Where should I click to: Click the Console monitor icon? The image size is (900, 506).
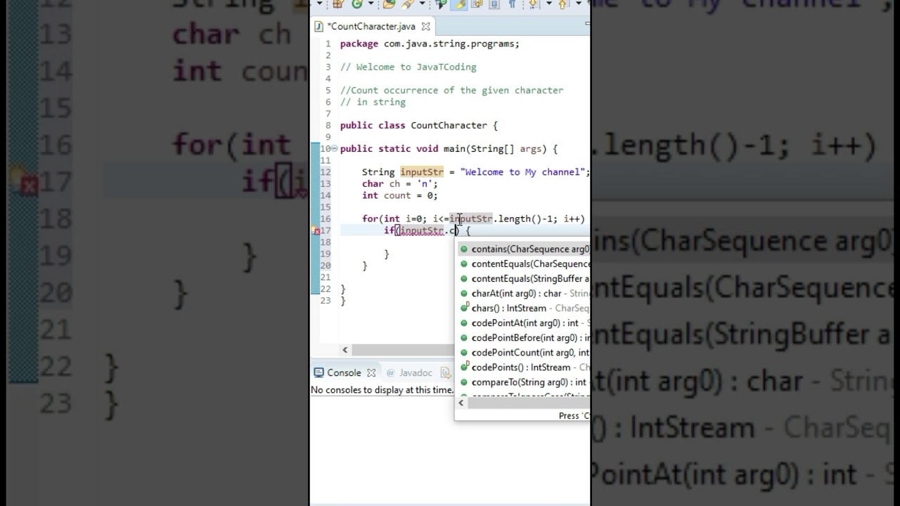point(319,372)
